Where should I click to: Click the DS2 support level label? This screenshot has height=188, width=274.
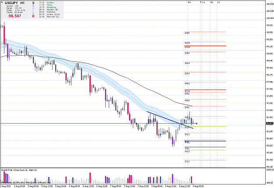click(187, 162)
